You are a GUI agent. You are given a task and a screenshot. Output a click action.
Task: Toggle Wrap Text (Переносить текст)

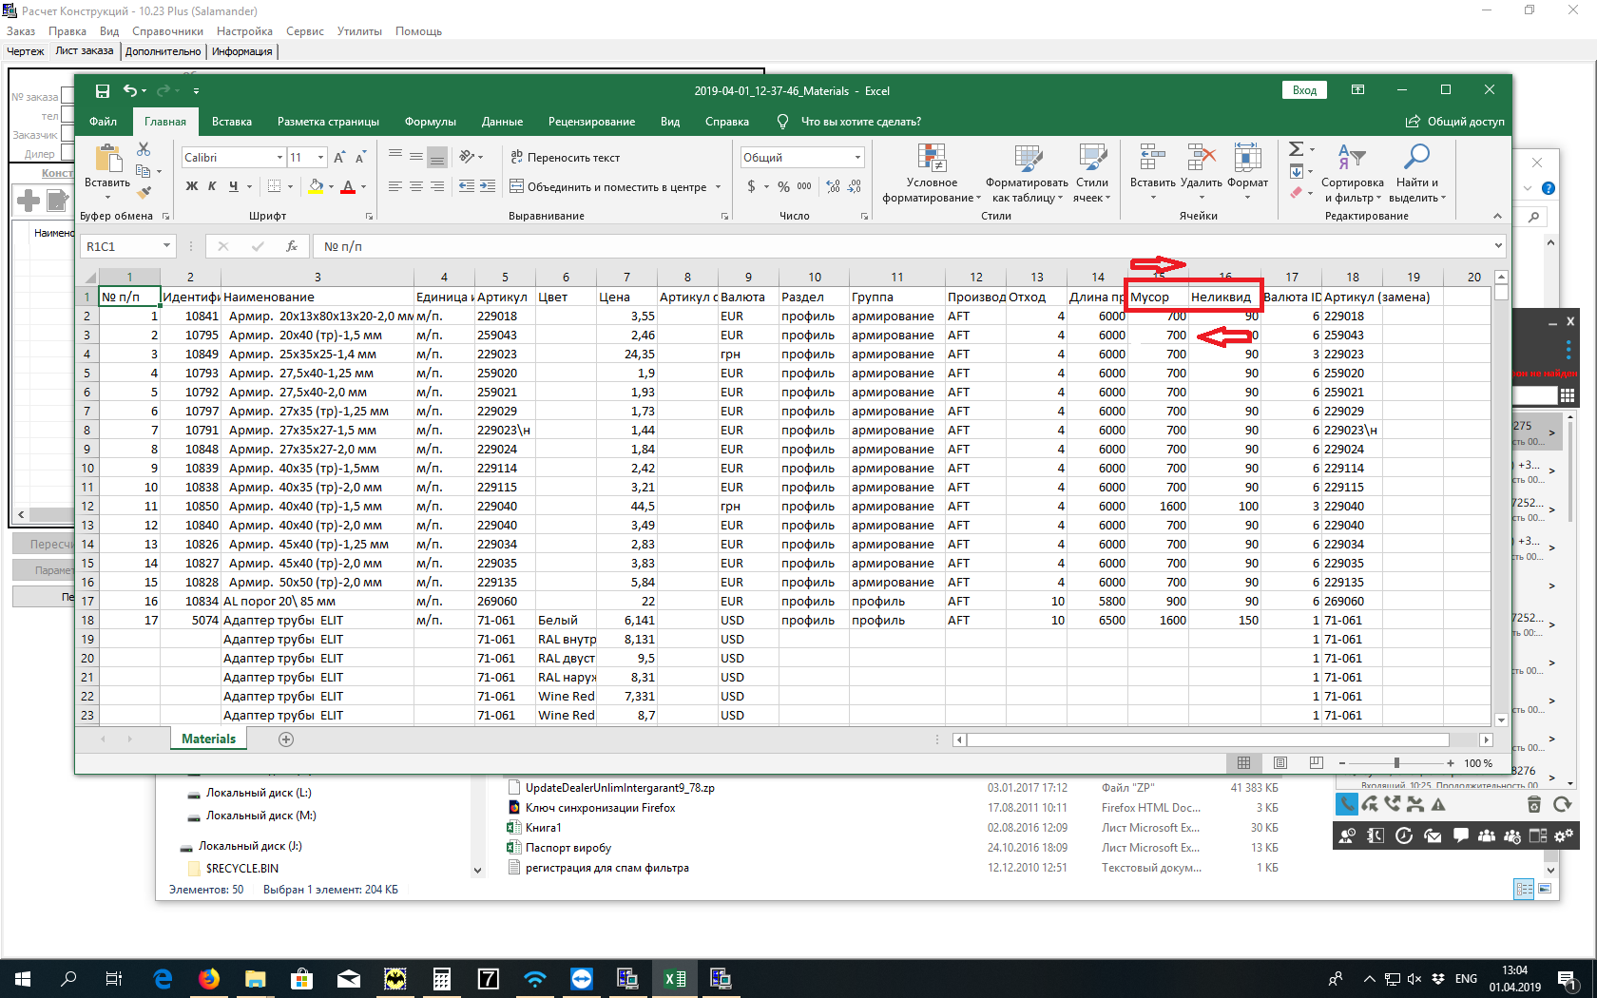pyautogui.click(x=565, y=158)
